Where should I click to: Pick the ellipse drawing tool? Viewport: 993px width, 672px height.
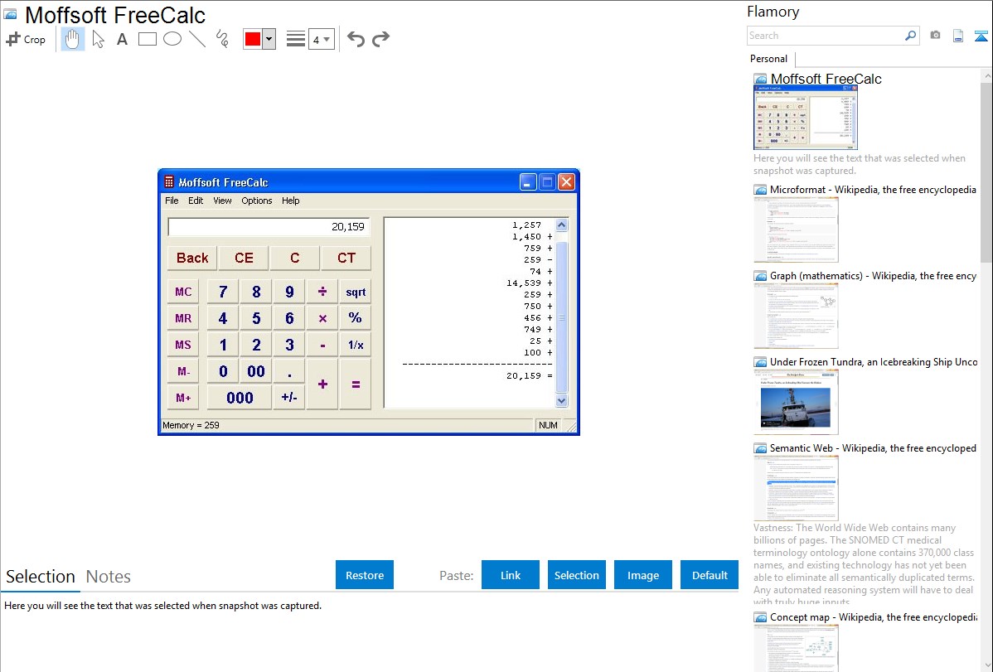tap(172, 39)
